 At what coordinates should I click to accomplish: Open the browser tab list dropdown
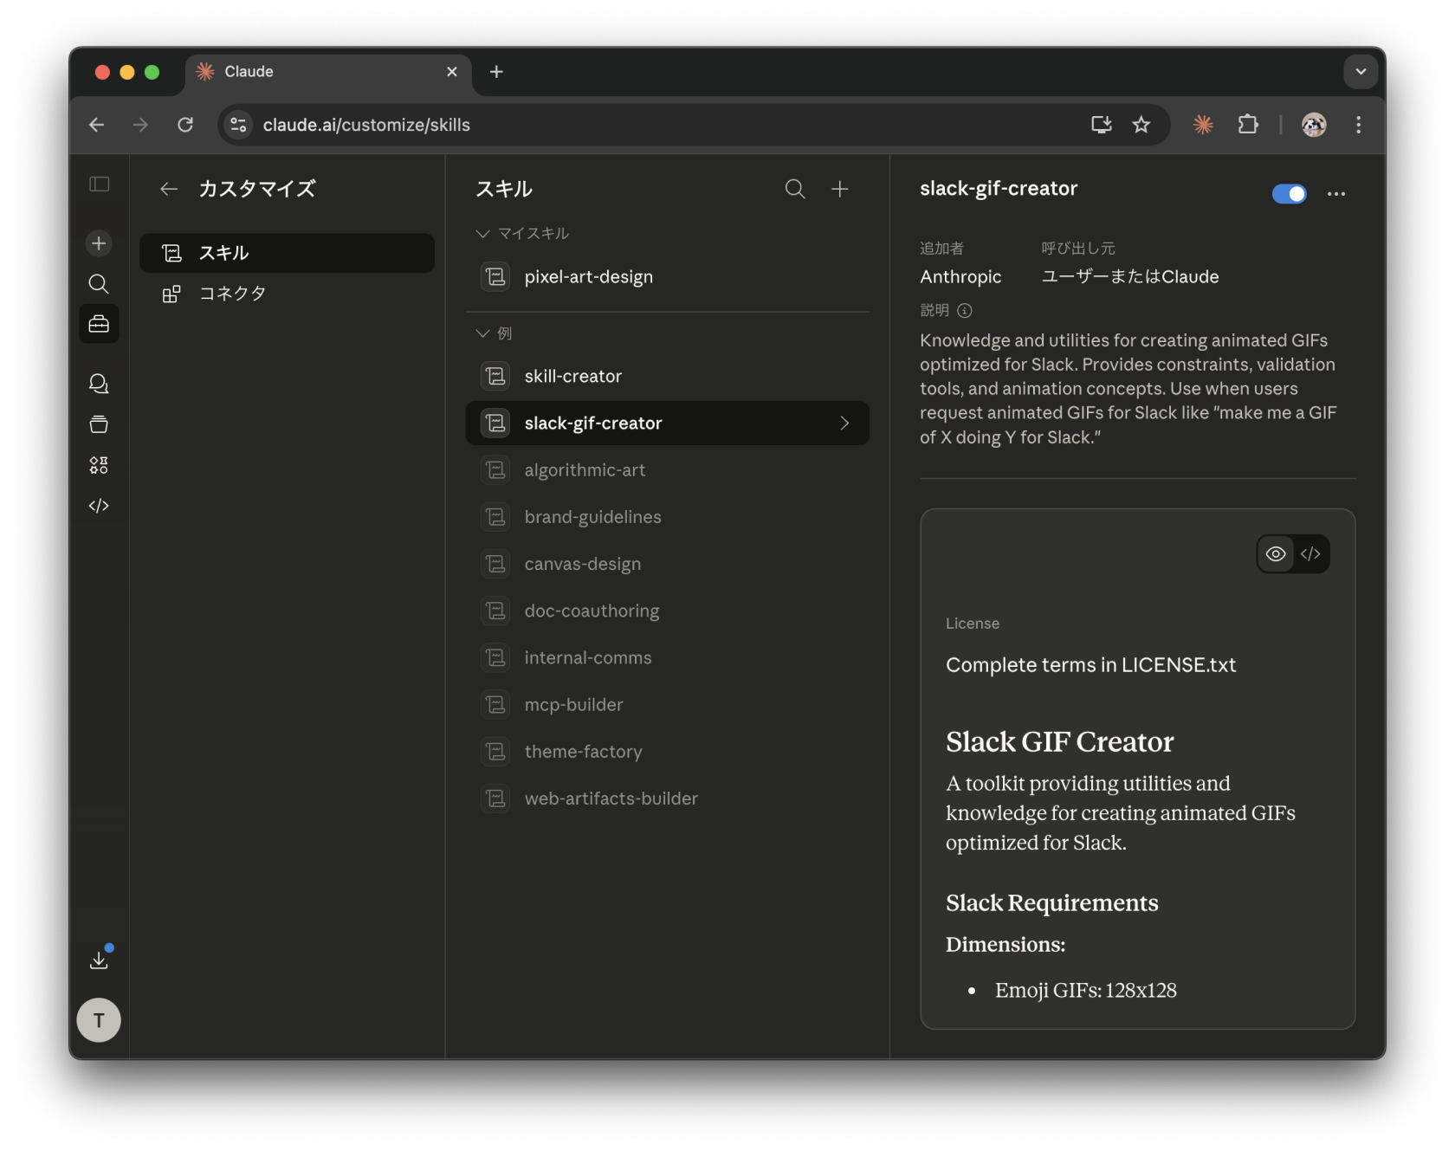pyautogui.click(x=1360, y=72)
